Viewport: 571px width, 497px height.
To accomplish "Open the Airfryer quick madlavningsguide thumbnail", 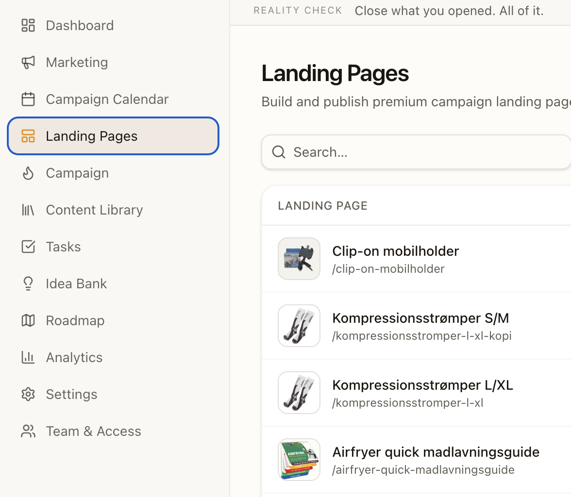I will click(x=299, y=460).
